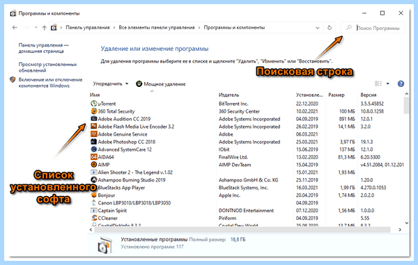Viewport: 418px width, 265px height.
Task: Click the CCleaner program icon
Action: (x=93, y=218)
